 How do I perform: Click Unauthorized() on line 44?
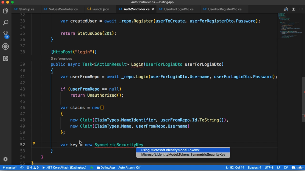104,95
